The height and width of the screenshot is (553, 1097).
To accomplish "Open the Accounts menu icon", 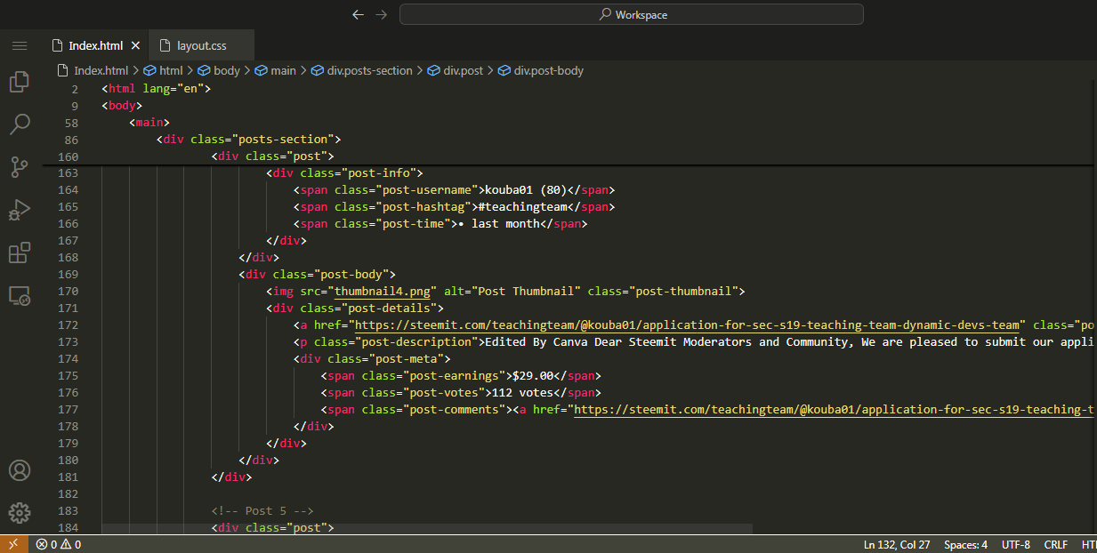I will [x=20, y=470].
